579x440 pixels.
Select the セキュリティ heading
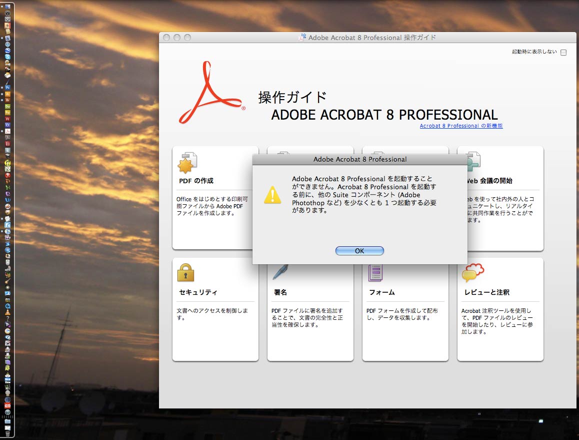pyautogui.click(x=198, y=292)
